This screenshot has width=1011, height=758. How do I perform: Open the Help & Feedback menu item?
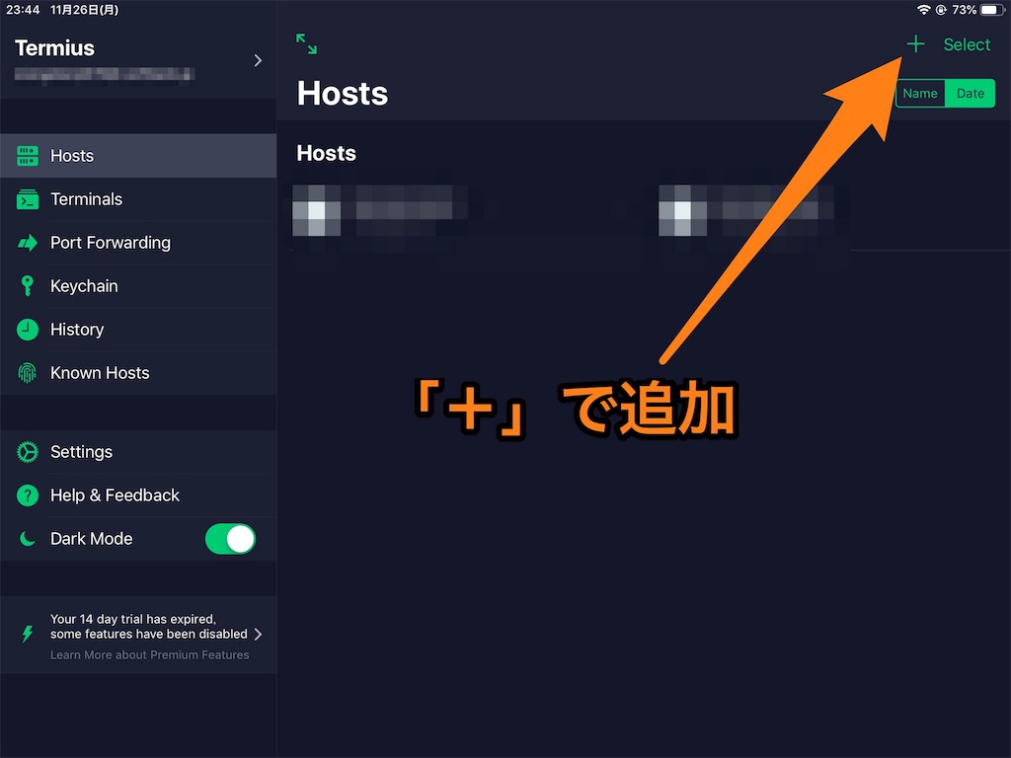tap(138, 495)
